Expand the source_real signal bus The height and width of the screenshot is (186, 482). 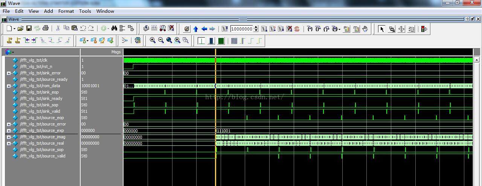pyautogui.click(x=9, y=144)
